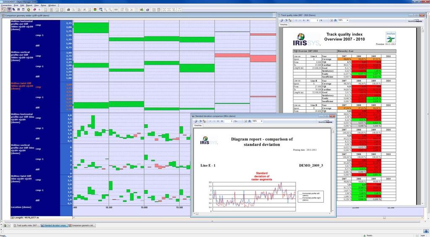The image size is (430, 237).
Task: Select Vorschau tab in Track quality index window
Action: click(x=284, y=25)
